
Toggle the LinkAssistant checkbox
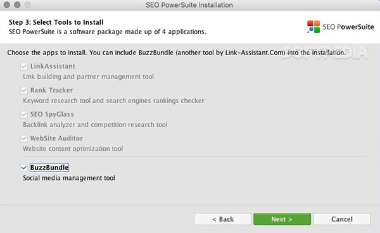coord(24,66)
